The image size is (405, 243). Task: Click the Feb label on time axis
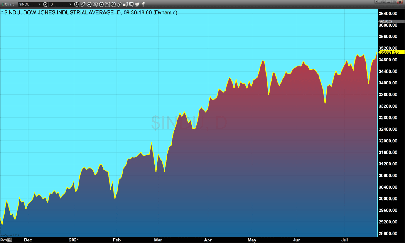(x=117, y=240)
